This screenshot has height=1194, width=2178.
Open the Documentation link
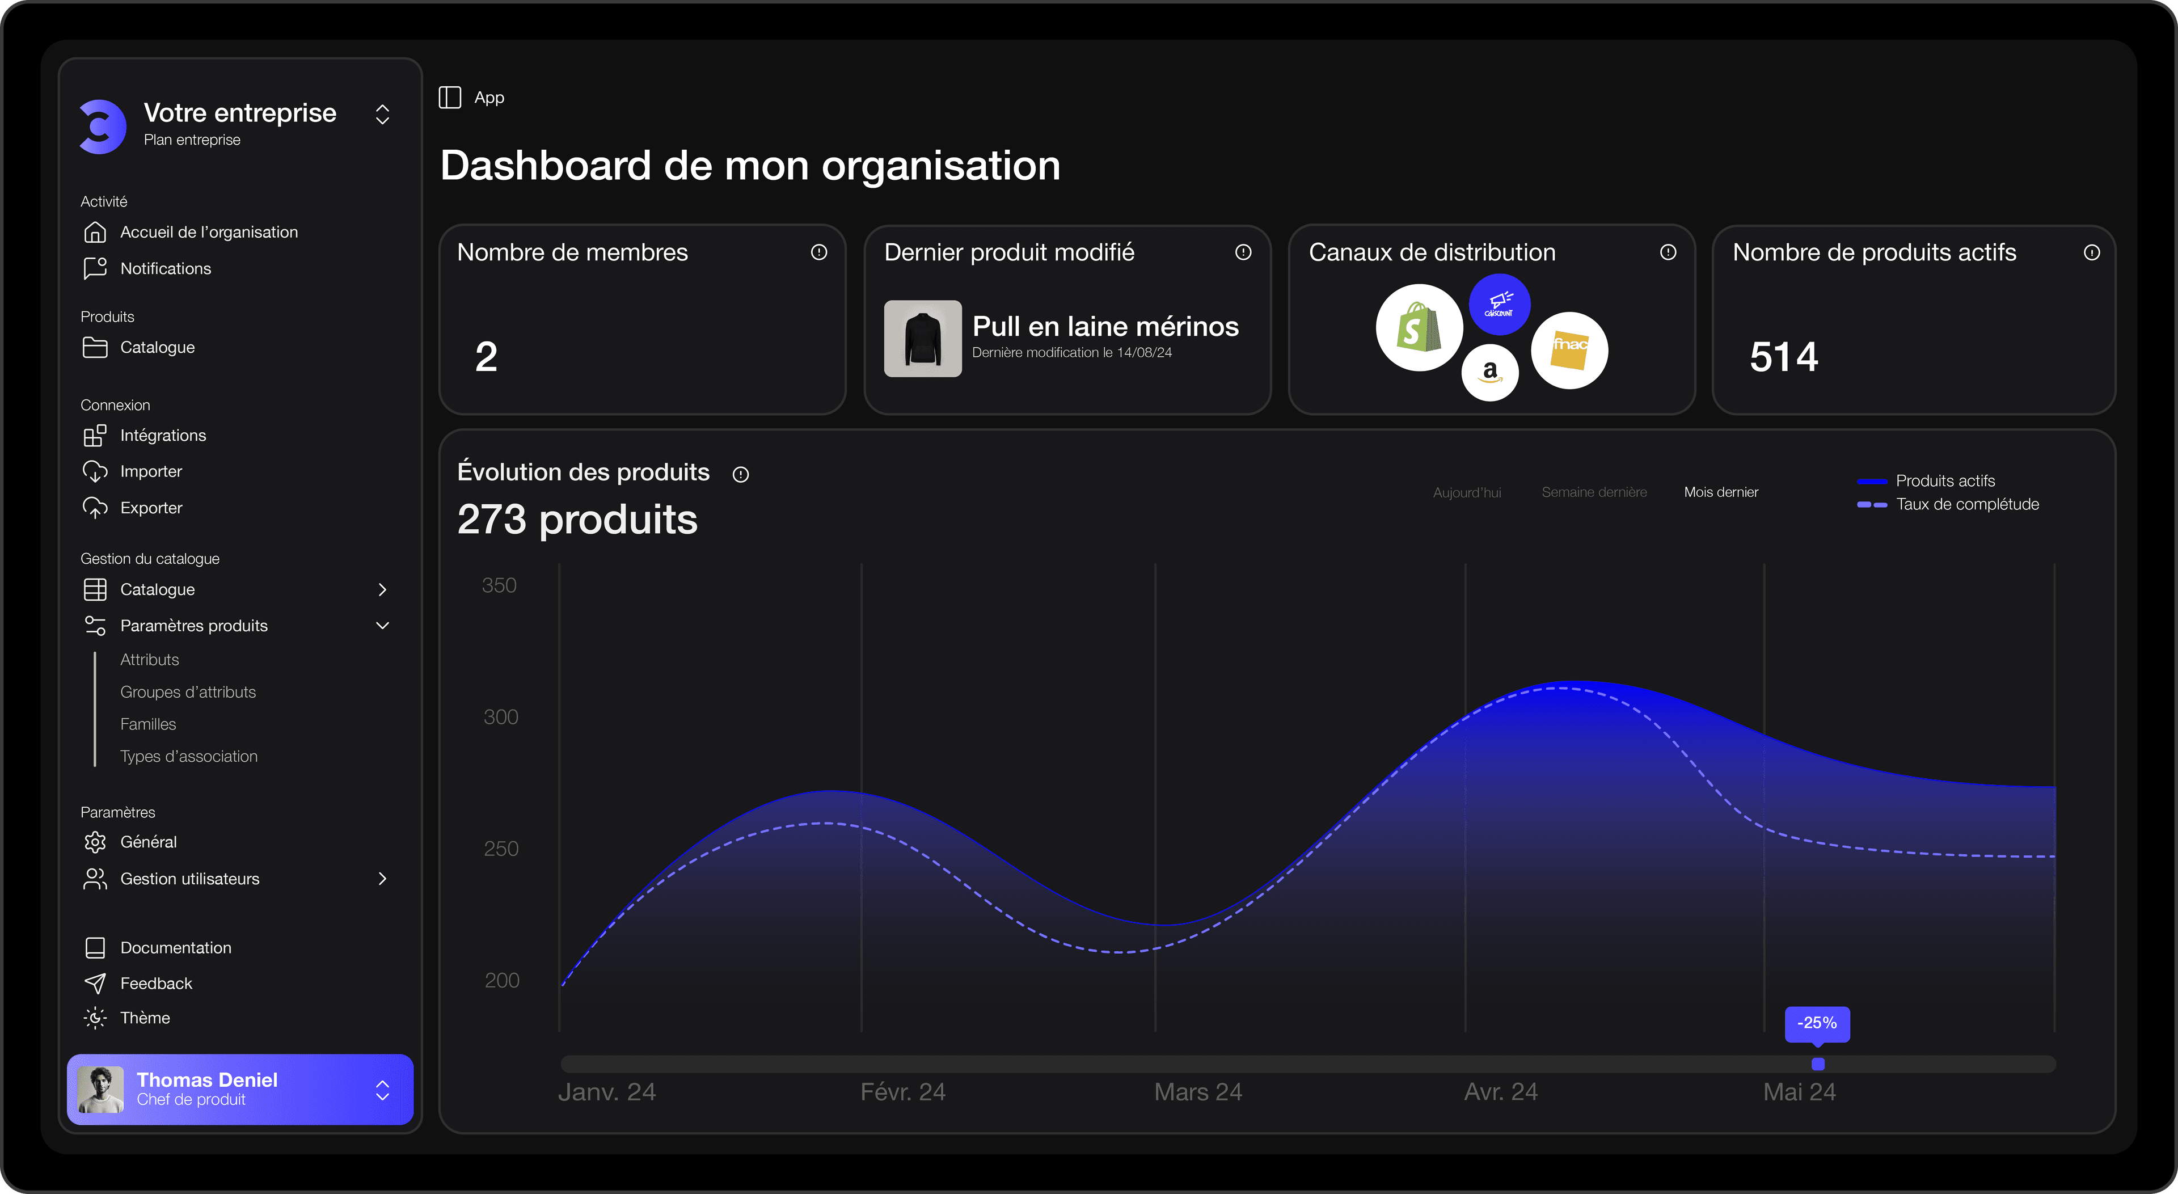pos(175,948)
